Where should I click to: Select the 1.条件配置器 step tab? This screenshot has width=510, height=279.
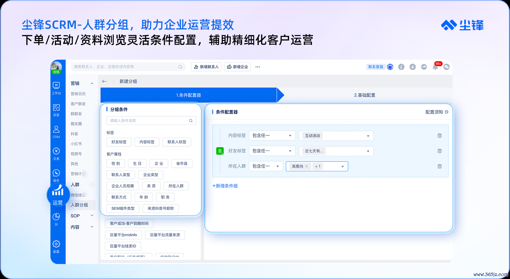coord(189,95)
